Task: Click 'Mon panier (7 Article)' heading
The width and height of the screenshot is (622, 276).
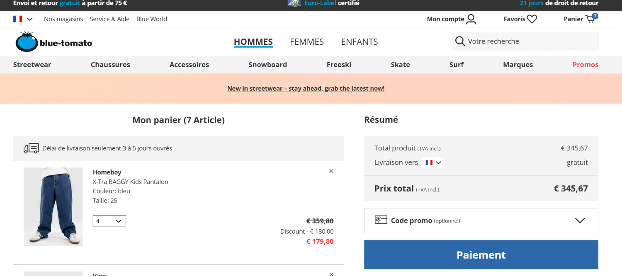Action: 178,120
